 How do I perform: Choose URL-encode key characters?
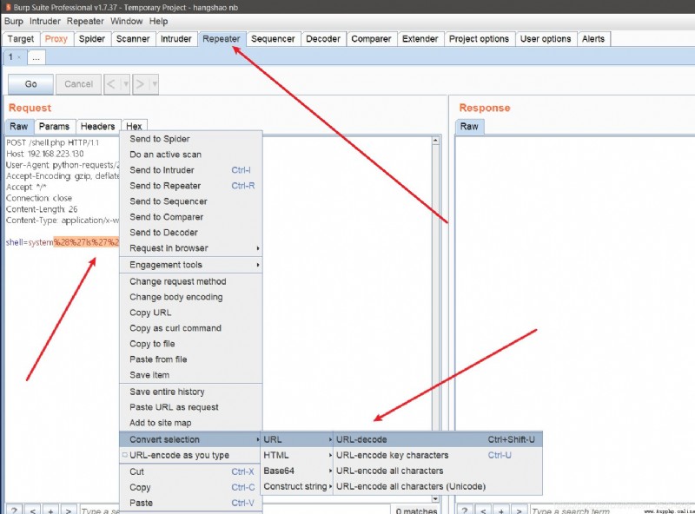click(x=438, y=455)
